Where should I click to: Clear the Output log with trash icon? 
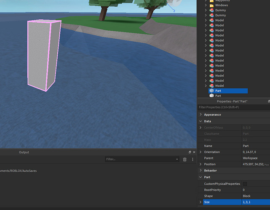(x=185, y=159)
